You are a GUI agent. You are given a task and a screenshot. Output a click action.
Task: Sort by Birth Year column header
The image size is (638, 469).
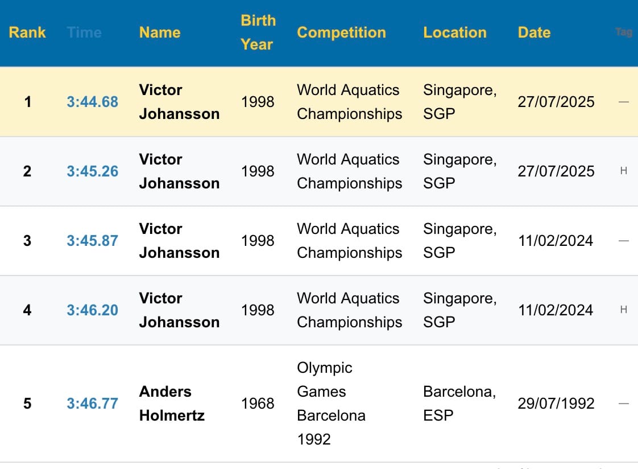click(258, 32)
